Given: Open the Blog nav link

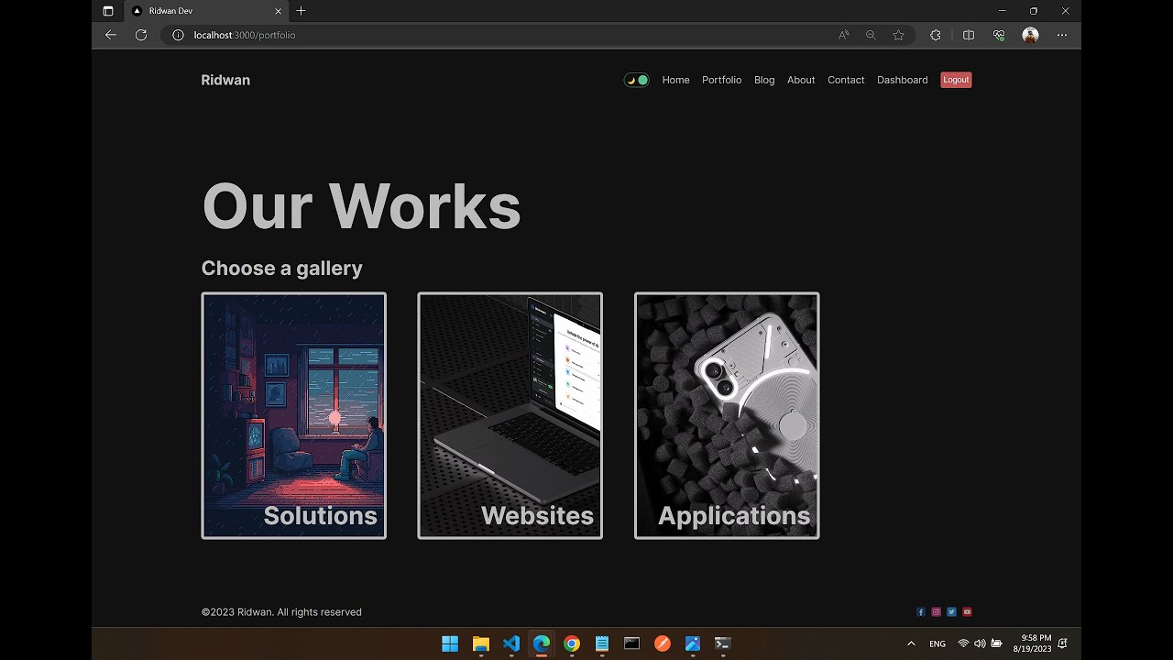Looking at the screenshot, I should pos(764,80).
